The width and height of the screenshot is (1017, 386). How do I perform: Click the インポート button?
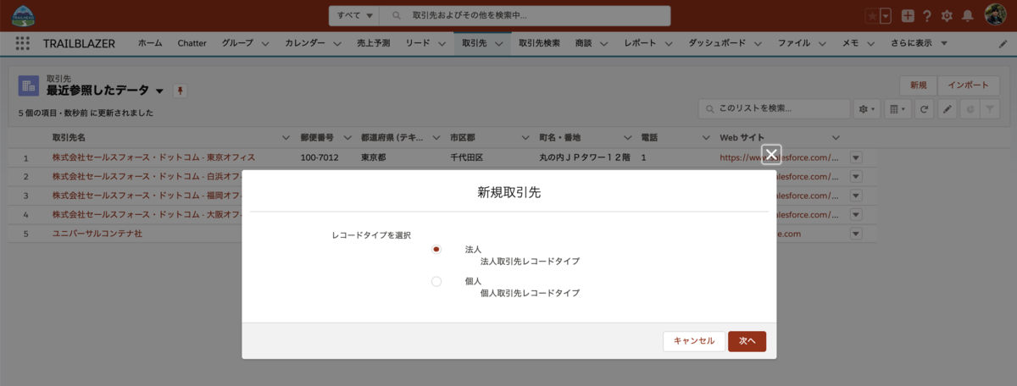point(968,85)
